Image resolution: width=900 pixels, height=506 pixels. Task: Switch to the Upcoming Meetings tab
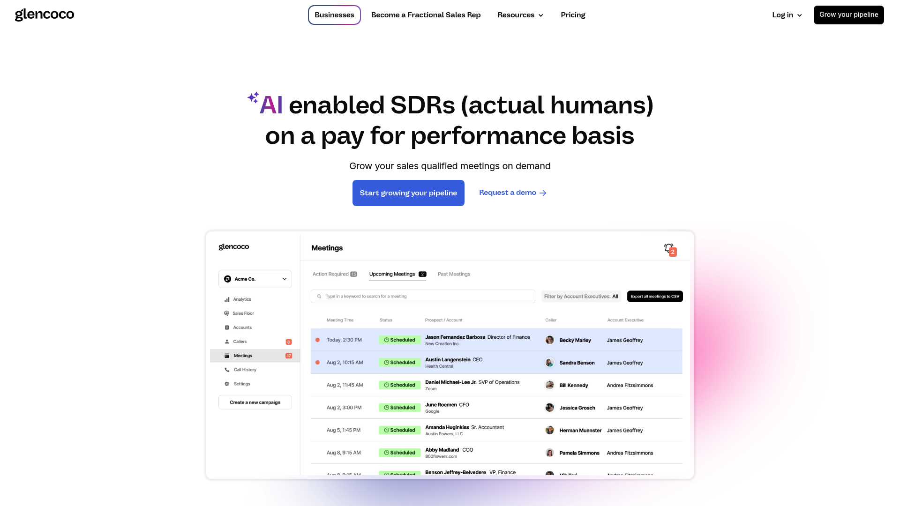(397, 274)
